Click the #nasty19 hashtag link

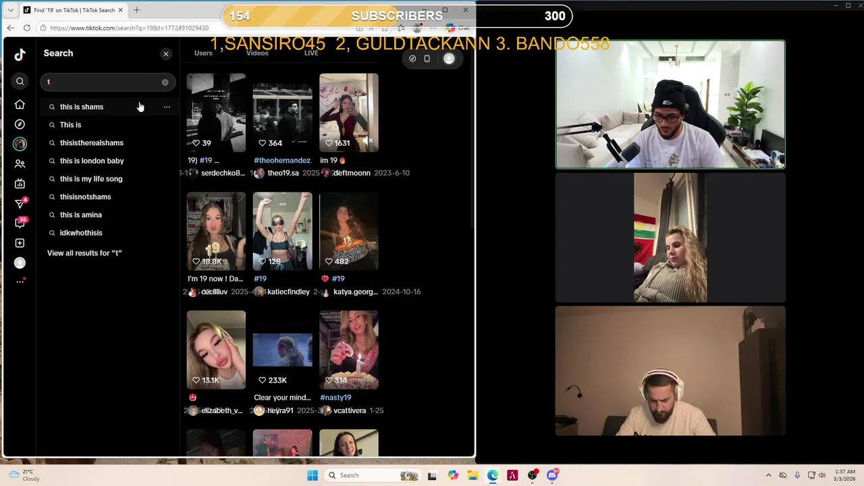click(x=335, y=398)
